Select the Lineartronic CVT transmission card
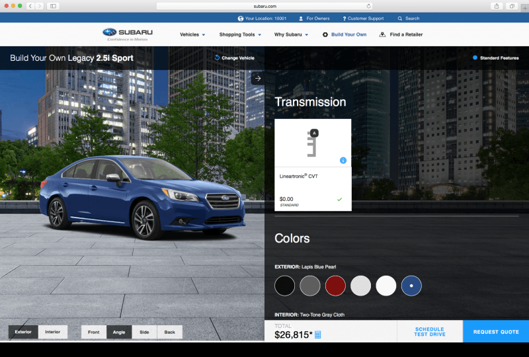 (313, 165)
